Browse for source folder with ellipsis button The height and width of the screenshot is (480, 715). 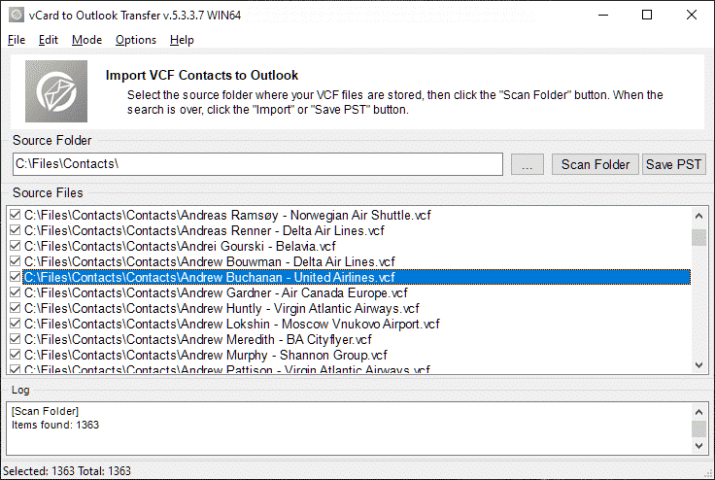527,165
